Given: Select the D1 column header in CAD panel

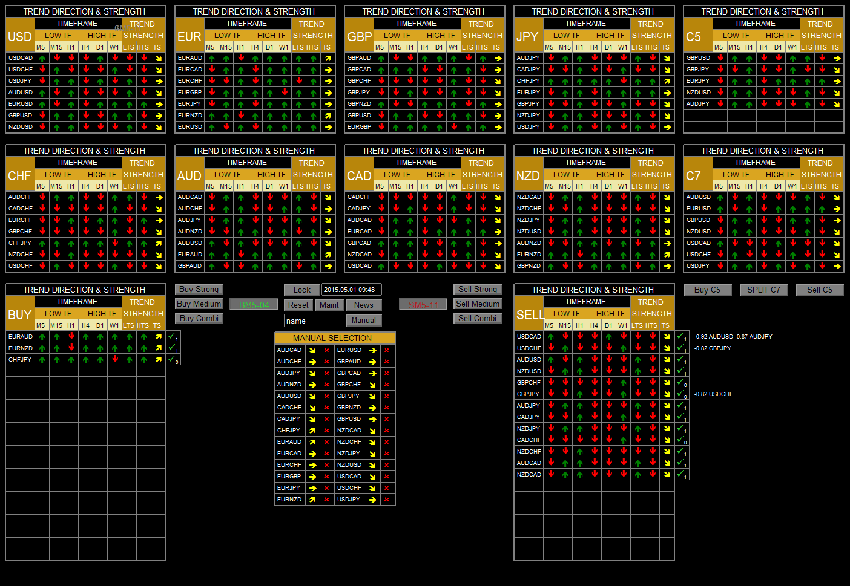Looking at the screenshot, I should [x=439, y=186].
